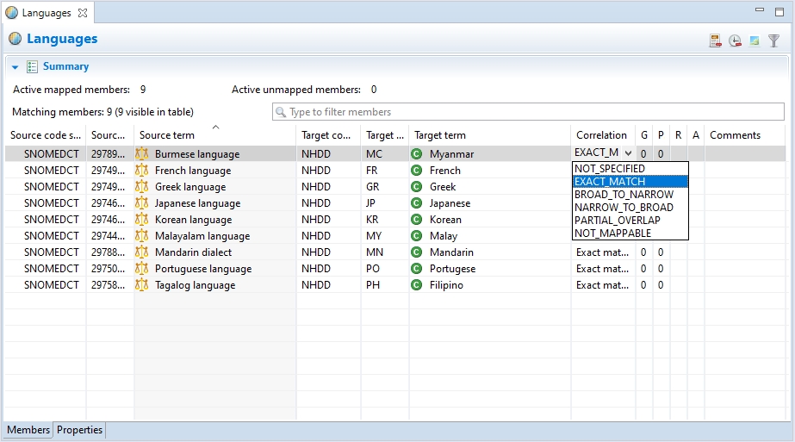This screenshot has width=795, height=442.
Task: Click green concept icon next to Myanmar
Action: 417,154
